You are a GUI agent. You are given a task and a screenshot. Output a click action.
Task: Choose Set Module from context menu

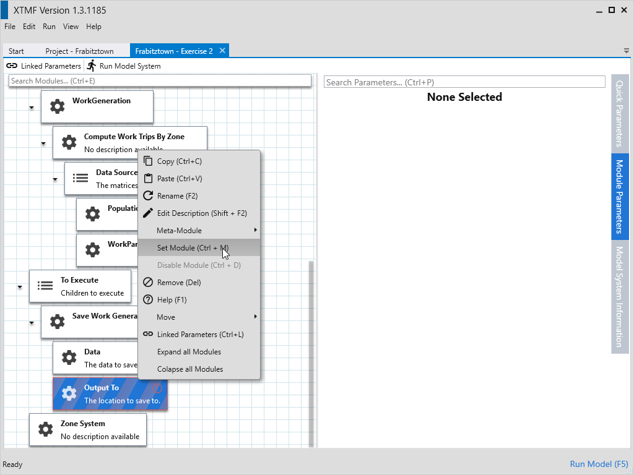tap(193, 248)
